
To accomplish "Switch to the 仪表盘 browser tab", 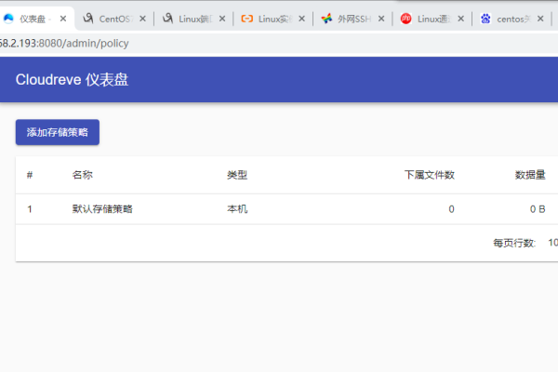I will point(35,19).
